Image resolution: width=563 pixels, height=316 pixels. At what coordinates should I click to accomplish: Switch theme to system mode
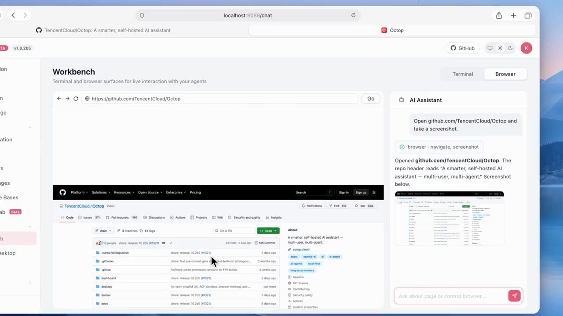pyautogui.click(x=490, y=48)
